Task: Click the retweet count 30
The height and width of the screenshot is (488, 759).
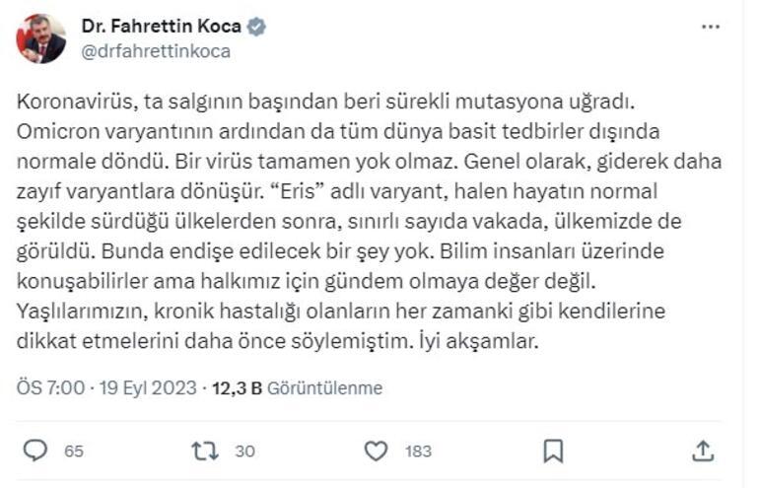Action: 244,452
